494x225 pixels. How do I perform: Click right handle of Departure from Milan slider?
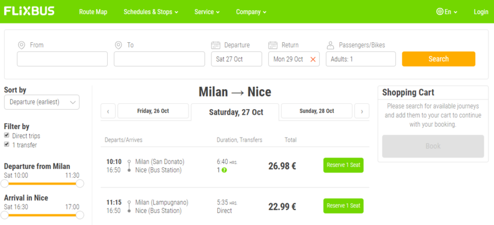click(x=80, y=183)
